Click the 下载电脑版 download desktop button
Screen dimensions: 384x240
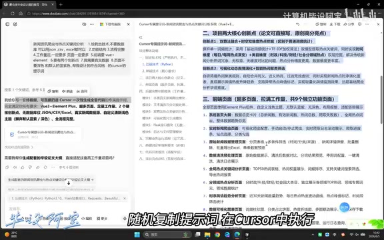110,24
